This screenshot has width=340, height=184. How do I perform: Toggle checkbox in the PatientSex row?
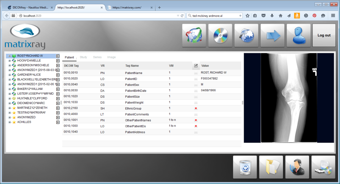click(x=196, y=85)
